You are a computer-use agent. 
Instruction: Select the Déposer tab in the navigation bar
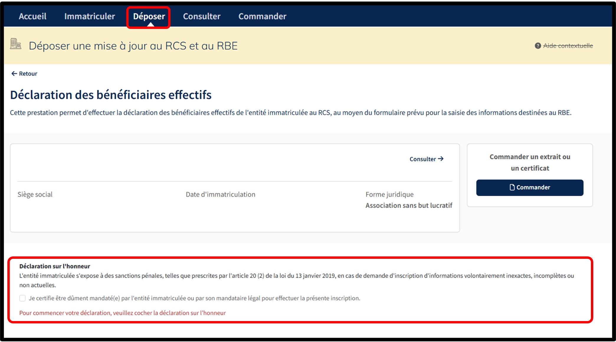click(149, 16)
